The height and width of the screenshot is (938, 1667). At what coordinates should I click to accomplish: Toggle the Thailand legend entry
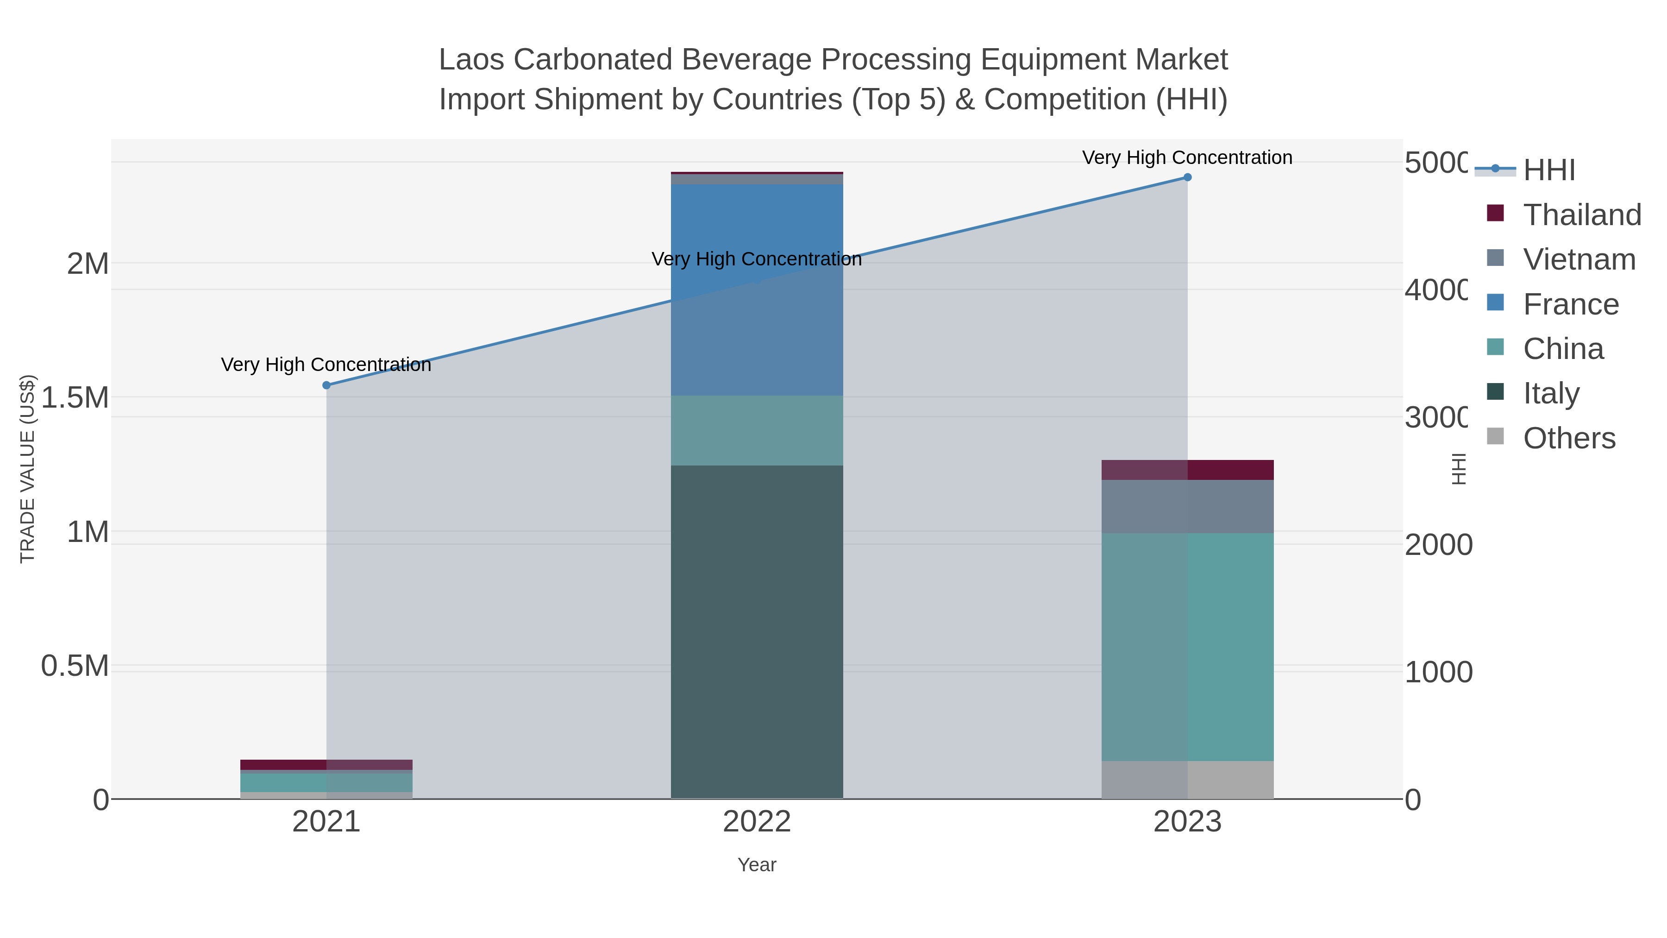pos(1564,214)
